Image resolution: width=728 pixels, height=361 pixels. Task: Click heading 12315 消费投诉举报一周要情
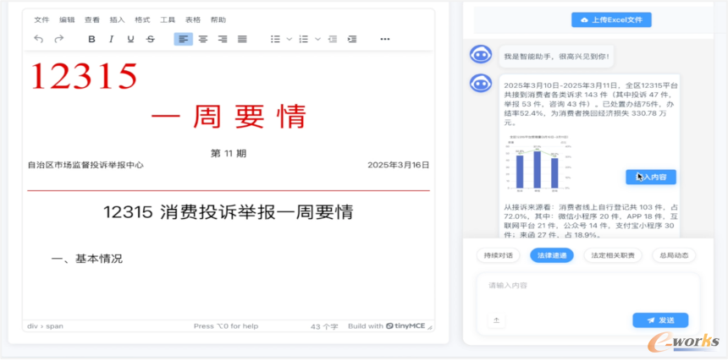(229, 213)
